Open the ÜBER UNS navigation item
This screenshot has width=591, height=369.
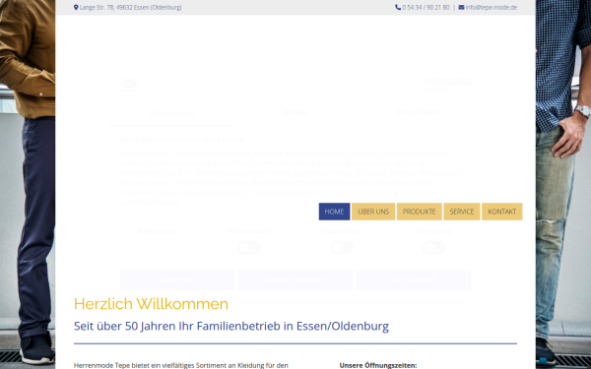(x=373, y=212)
